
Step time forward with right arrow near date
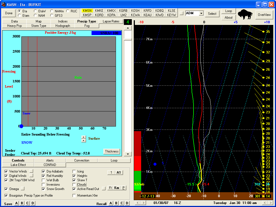(x=143, y=203)
